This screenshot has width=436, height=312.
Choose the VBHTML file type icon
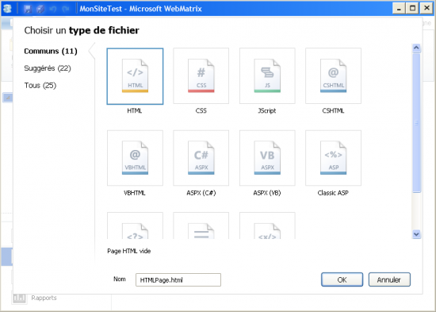click(x=135, y=158)
